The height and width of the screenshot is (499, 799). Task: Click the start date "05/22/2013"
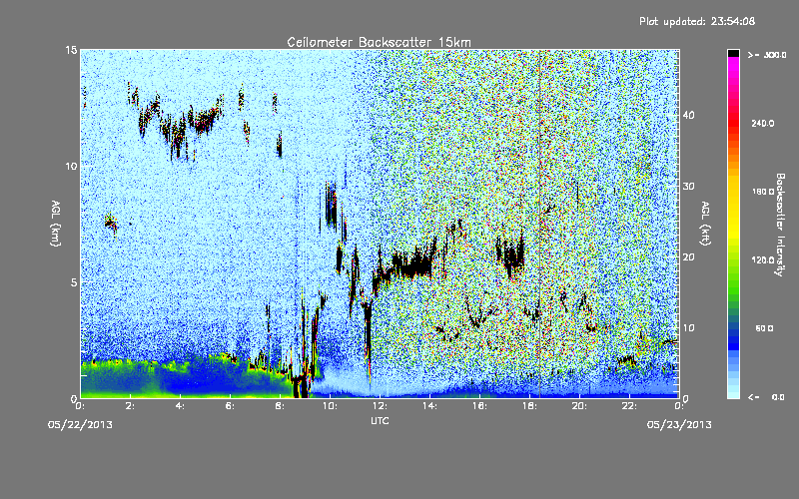click(80, 425)
